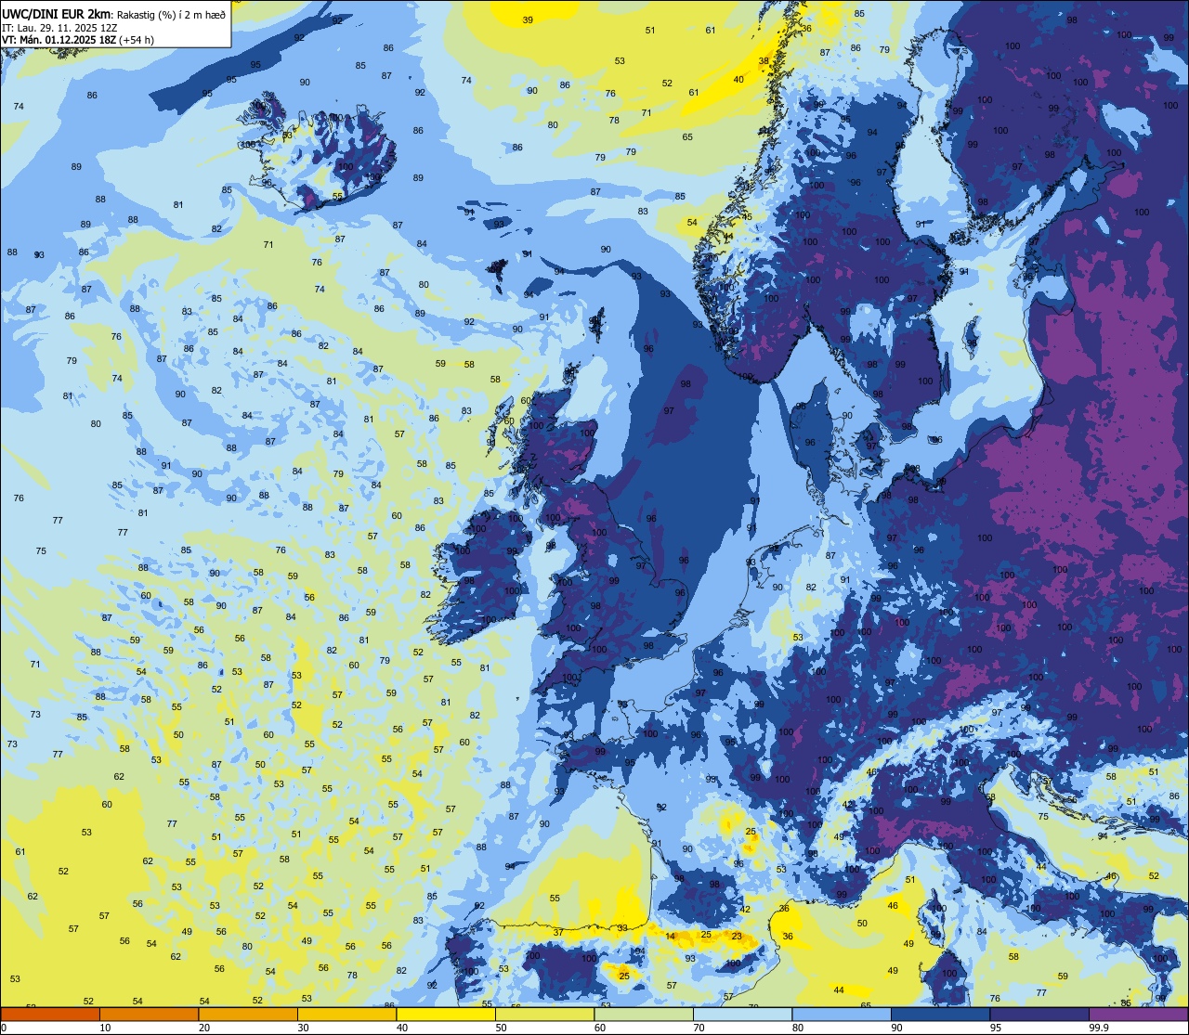
Task: Select the 90–95 dark blue legend swatch
Action: click(x=940, y=1014)
